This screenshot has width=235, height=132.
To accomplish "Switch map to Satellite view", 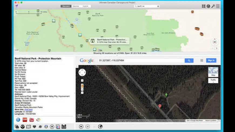I will point(76,6).
